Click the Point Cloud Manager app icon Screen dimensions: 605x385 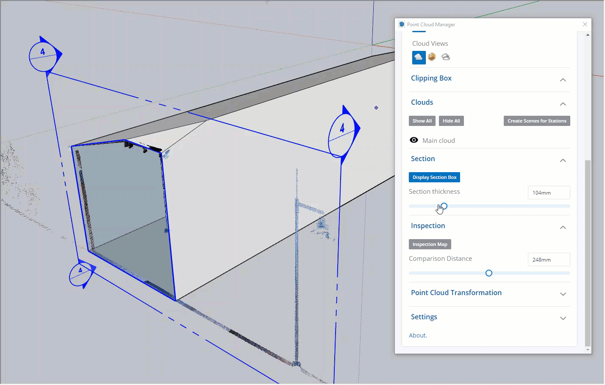coord(401,25)
